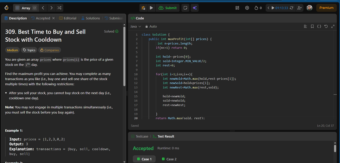The height and width of the screenshot is (163, 340).
Task: Open the Array problem list
Action: pyautogui.click(x=26, y=8)
